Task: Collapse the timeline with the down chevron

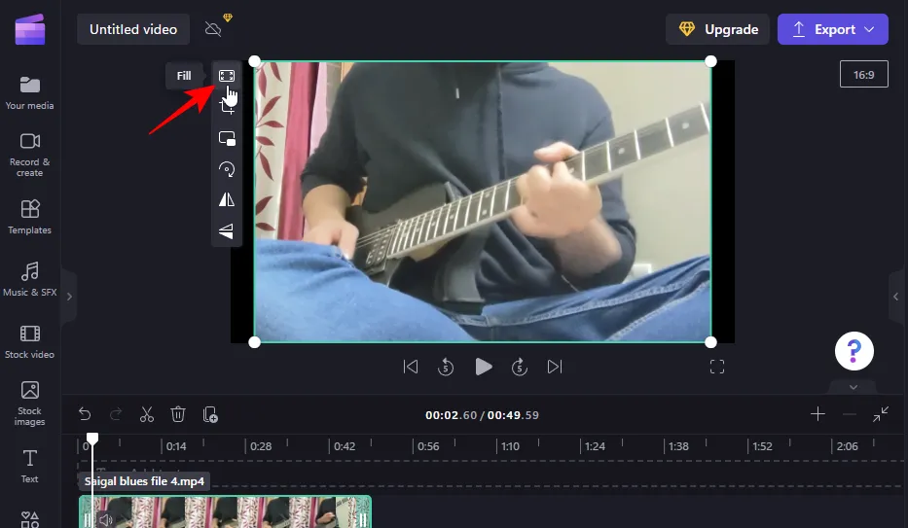Action: point(854,387)
